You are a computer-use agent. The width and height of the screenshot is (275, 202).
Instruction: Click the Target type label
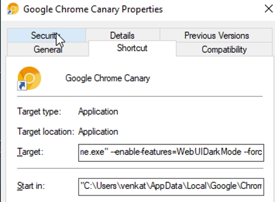[39, 111]
